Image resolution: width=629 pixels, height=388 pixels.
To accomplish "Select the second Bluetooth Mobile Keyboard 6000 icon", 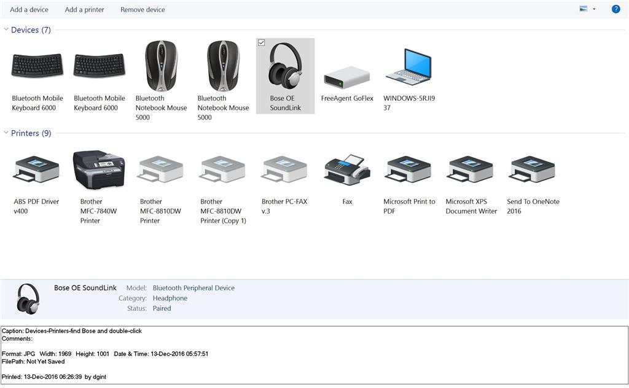I will tap(100, 65).
